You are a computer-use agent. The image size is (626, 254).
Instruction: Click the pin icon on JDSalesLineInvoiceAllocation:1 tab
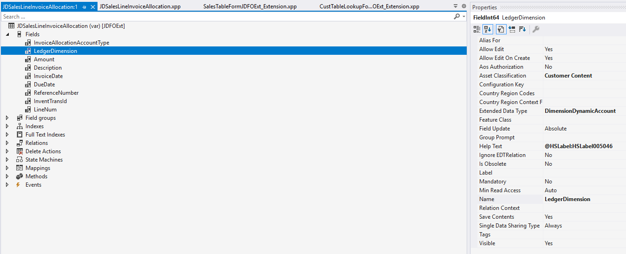pos(84,7)
